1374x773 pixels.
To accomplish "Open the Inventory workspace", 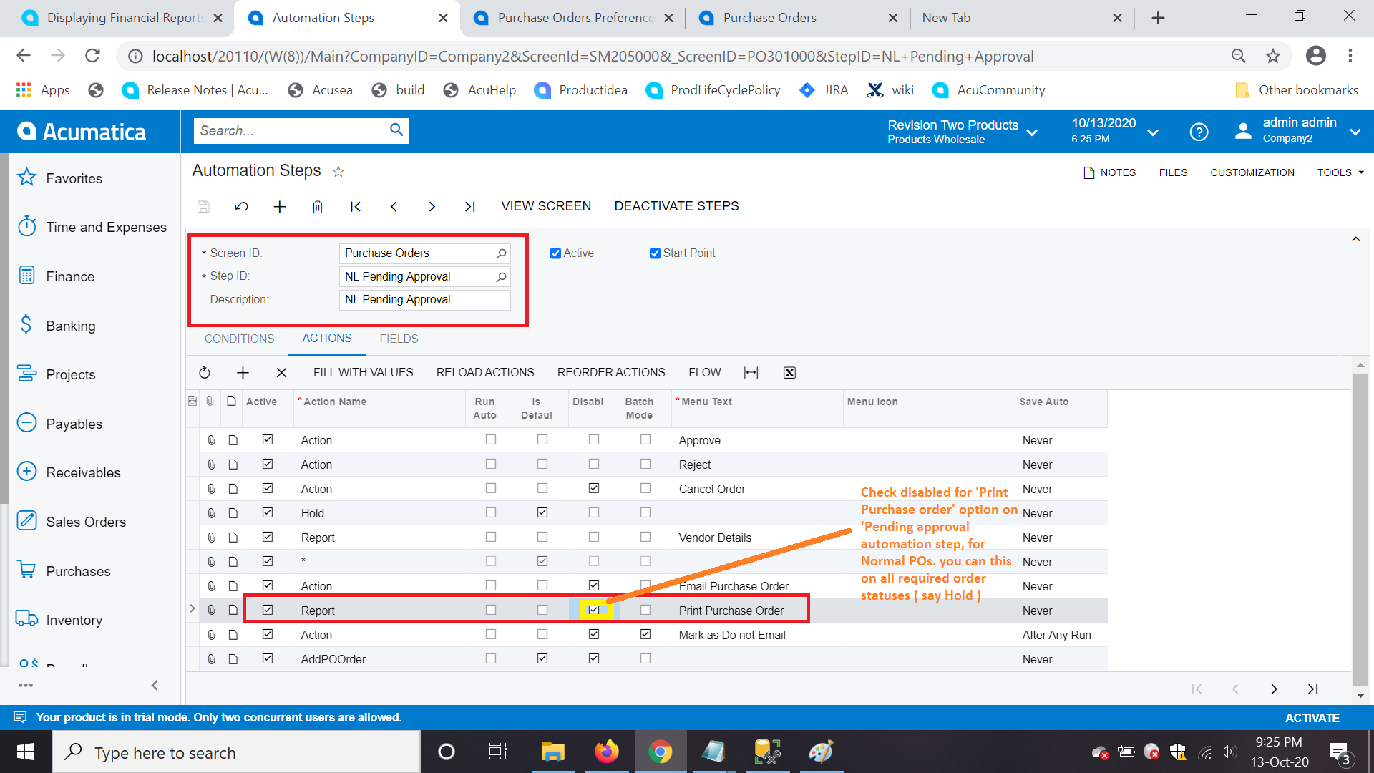I will click(x=60, y=620).
